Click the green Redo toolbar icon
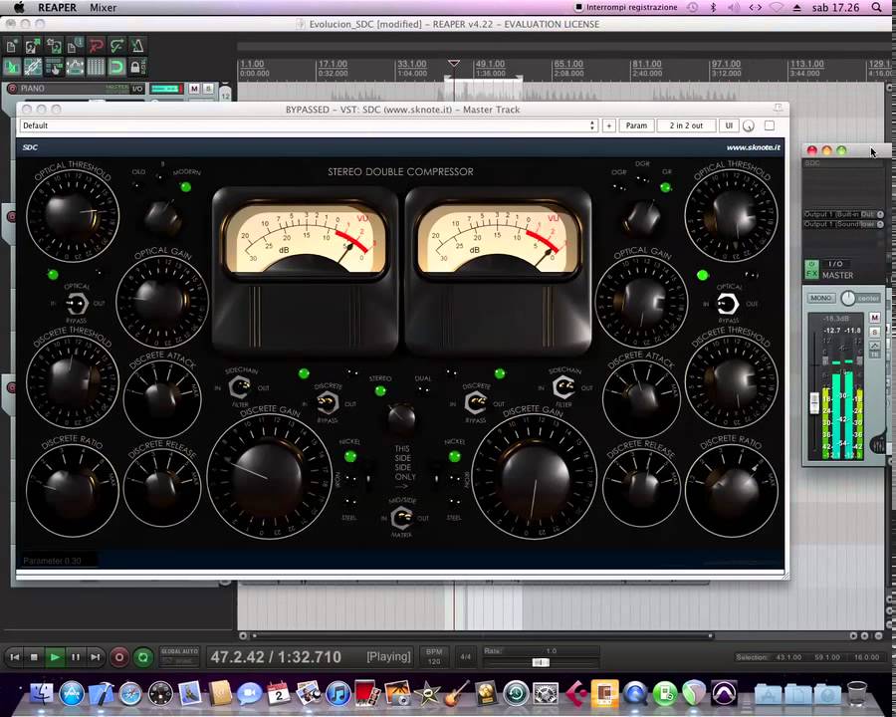 (116, 46)
